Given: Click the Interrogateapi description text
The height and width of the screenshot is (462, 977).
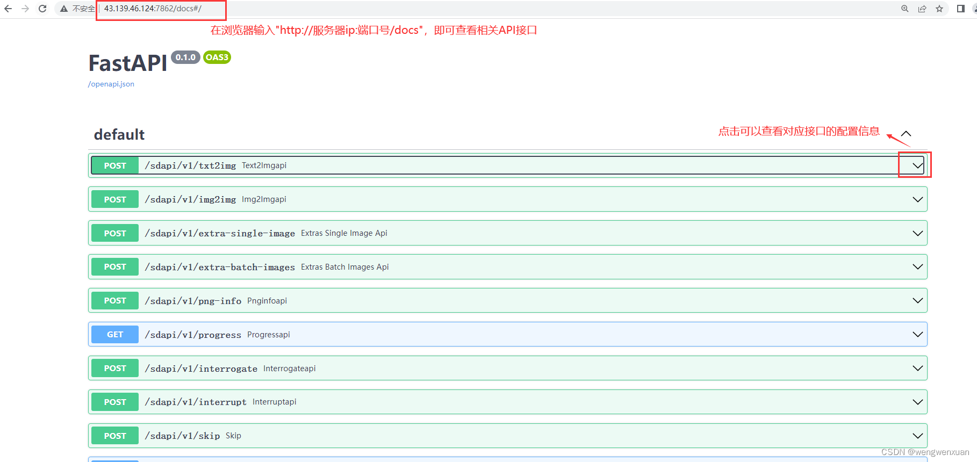Looking at the screenshot, I should pyautogui.click(x=290, y=369).
